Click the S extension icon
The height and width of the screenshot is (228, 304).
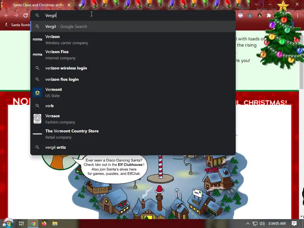[250, 15]
